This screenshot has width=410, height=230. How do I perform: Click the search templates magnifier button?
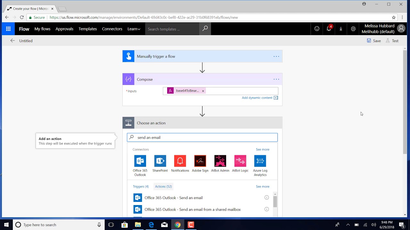[205, 29]
